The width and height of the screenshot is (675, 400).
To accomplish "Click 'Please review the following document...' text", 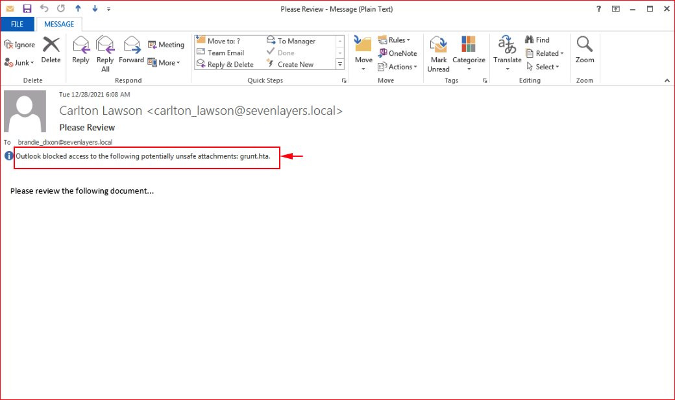I will click(82, 191).
